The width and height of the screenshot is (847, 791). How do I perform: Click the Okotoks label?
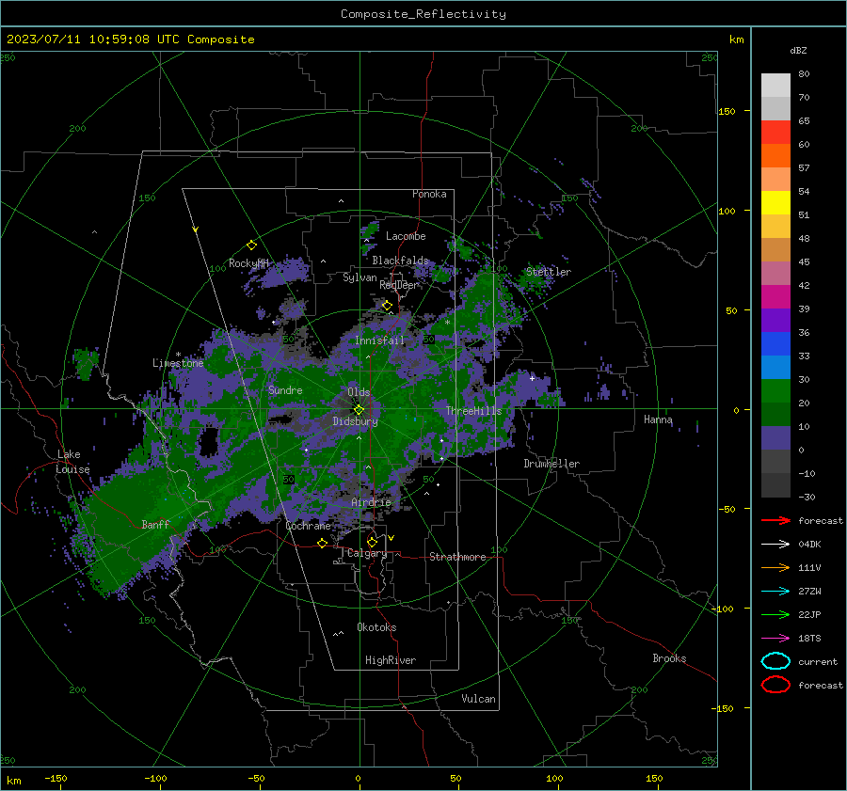(376, 627)
